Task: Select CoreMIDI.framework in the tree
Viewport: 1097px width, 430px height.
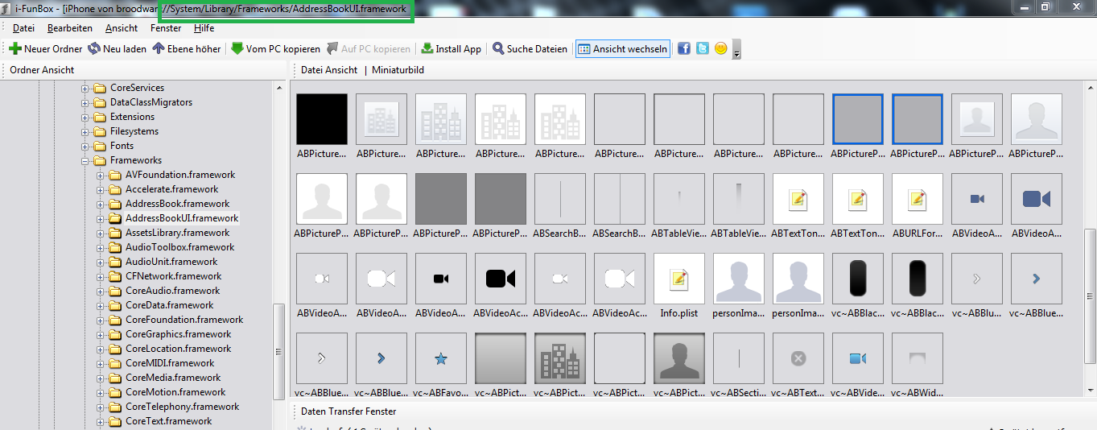Action: pyautogui.click(x=170, y=363)
